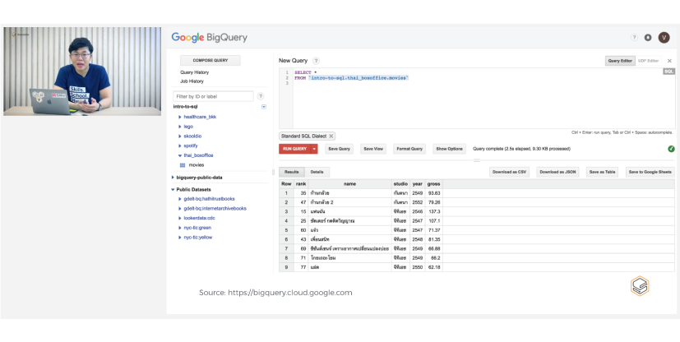The height and width of the screenshot is (342, 680).
Task: Collapse the Public Datasets section
Action: coord(173,189)
